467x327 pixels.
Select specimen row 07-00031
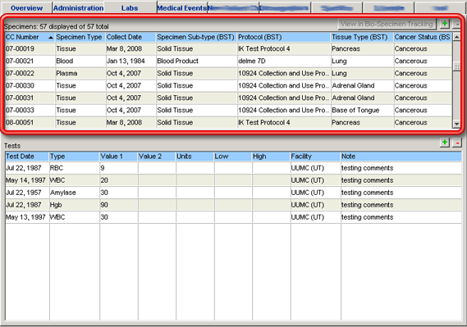pos(228,98)
